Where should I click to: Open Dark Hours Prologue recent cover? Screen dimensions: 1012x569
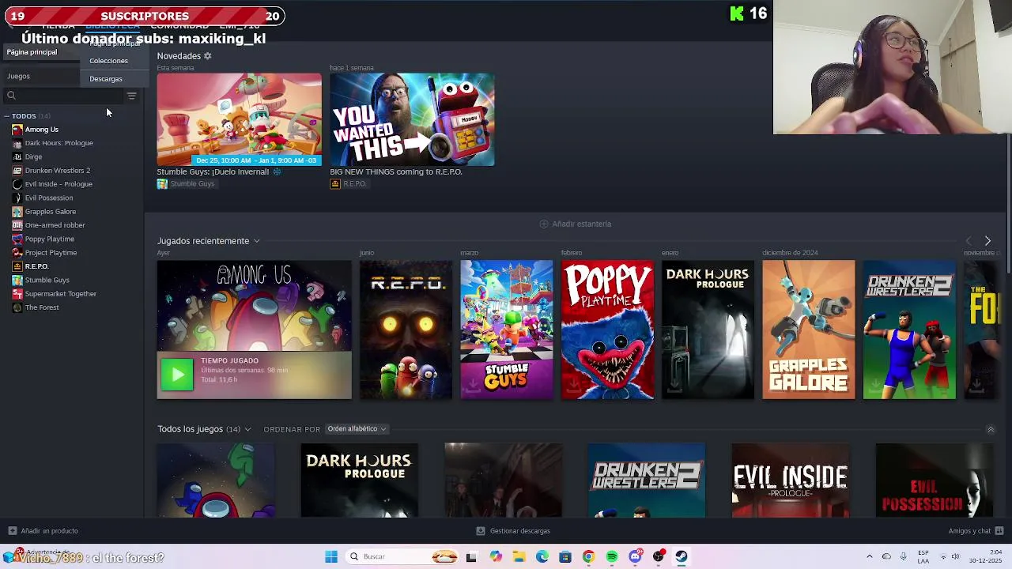click(x=708, y=330)
